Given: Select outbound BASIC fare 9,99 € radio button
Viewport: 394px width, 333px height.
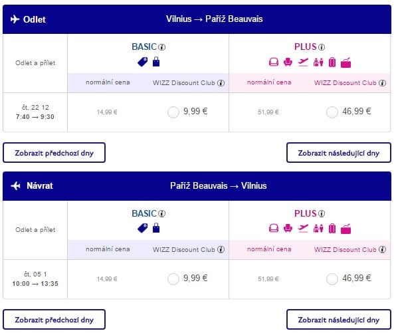Looking at the screenshot, I should (173, 112).
